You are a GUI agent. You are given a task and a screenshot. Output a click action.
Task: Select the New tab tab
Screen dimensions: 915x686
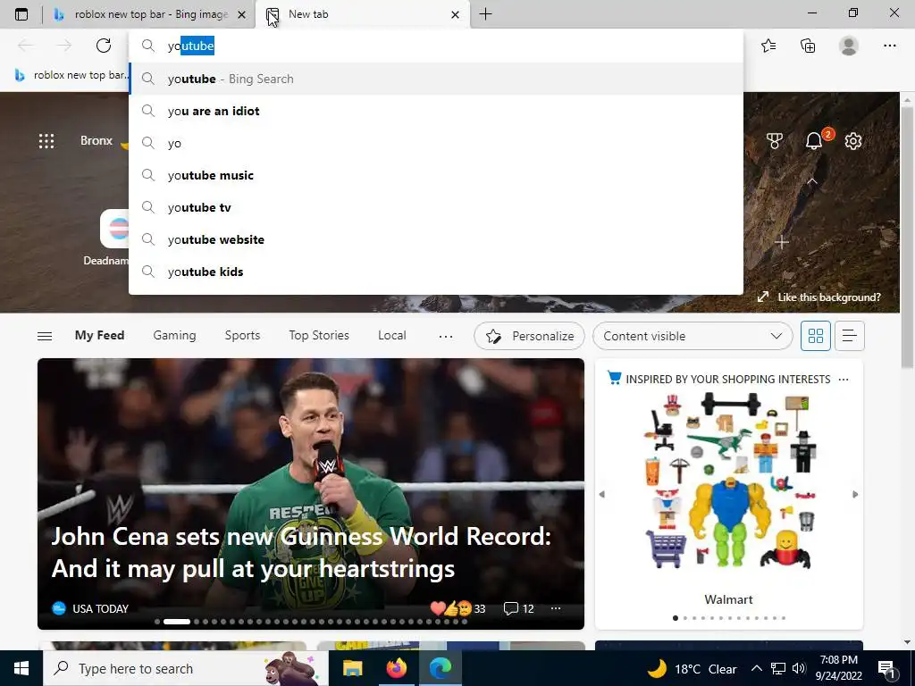[362, 14]
